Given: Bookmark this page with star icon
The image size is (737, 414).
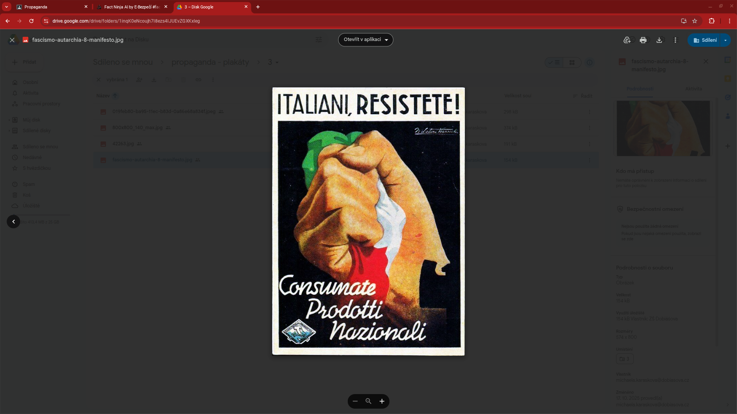Looking at the screenshot, I should (x=694, y=21).
